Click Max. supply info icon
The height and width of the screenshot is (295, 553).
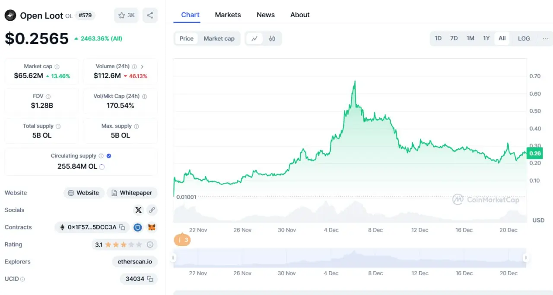(137, 126)
